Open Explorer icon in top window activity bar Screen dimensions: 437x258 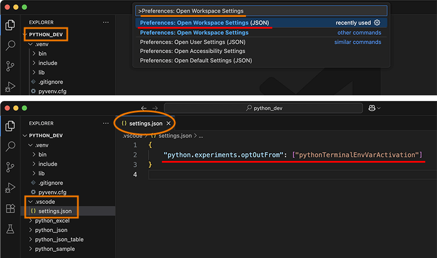point(10,25)
